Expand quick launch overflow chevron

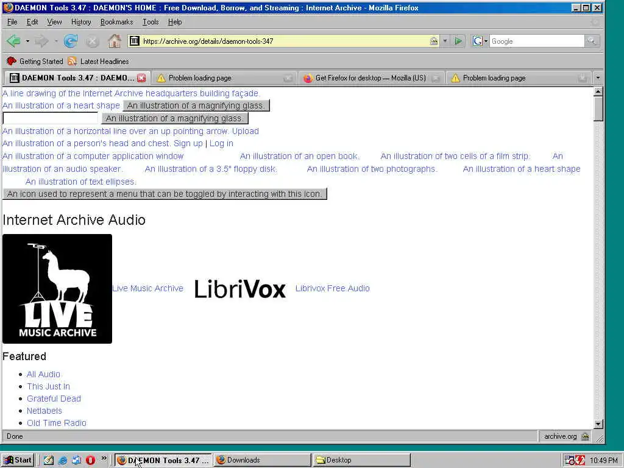(x=104, y=458)
